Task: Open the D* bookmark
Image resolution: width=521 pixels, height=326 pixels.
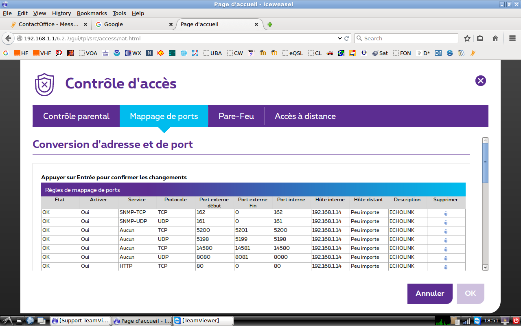Action: coord(423,53)
